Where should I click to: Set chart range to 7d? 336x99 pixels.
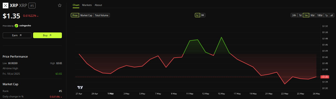(x=300, y=15)
